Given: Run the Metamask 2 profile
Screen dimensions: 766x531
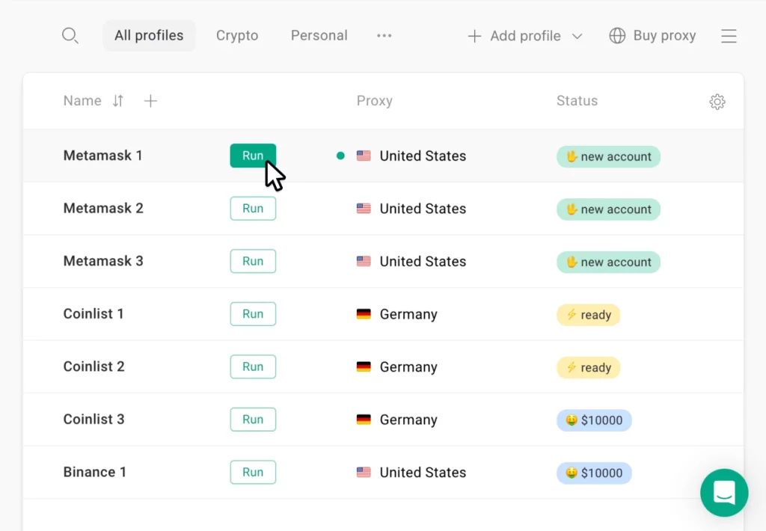Looking at the screenshot, I should coord(253,209).
